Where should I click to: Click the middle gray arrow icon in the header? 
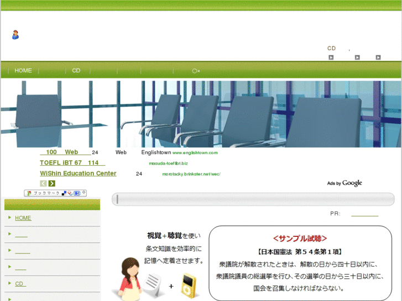click(x=357, y=57)
